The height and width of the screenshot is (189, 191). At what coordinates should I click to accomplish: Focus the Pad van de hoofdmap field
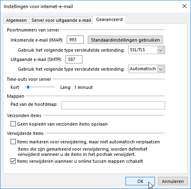click(x=113, y=105)
